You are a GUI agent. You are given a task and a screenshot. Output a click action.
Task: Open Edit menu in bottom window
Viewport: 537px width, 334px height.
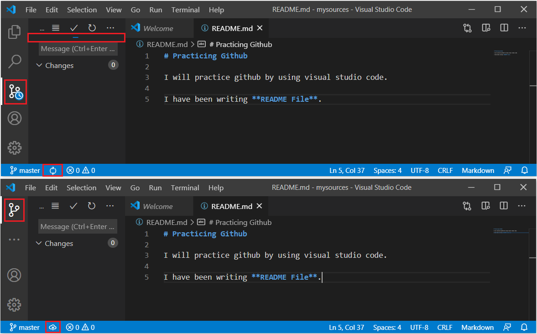click(52, 188)
